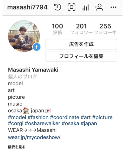Open the 201 フォロワー followers list

point(81,29)
